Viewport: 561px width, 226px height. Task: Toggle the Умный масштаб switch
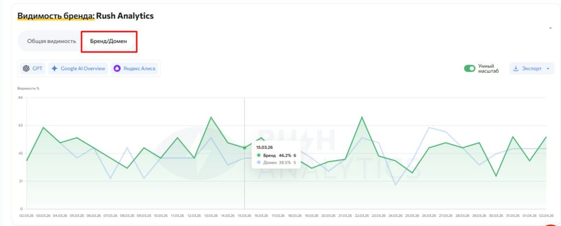coord(470,69)
